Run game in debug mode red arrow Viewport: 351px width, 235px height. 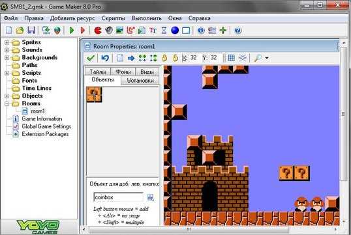point(83,30)
